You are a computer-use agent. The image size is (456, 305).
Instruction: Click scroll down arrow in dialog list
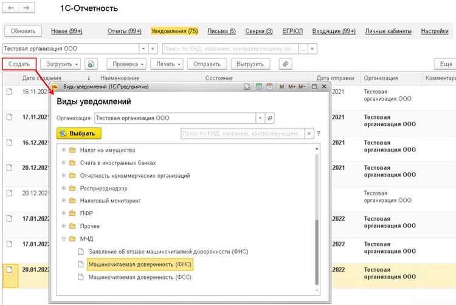[317, 290]
